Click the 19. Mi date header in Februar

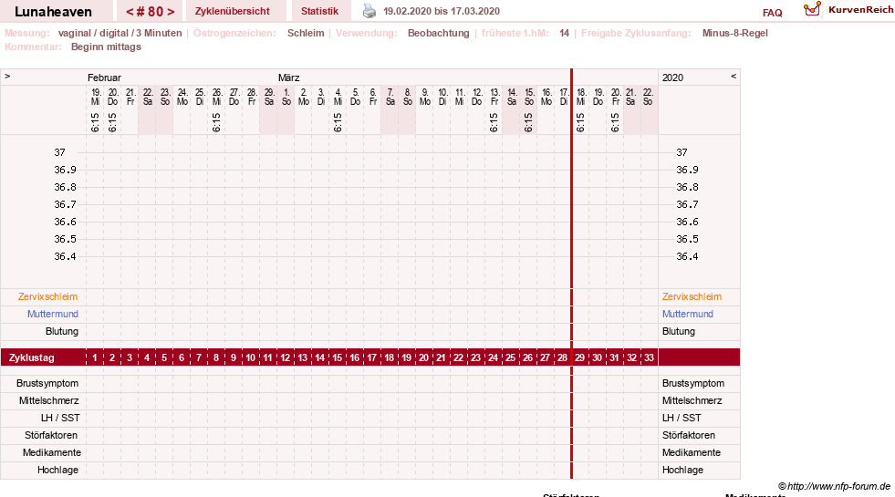(x=95, y=97)
